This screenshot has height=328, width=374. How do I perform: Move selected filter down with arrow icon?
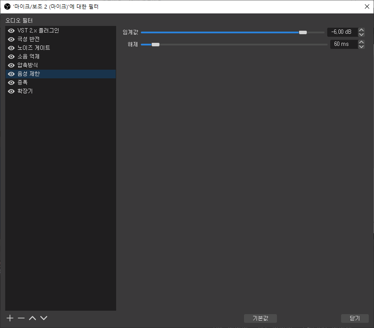coord(44,318)
